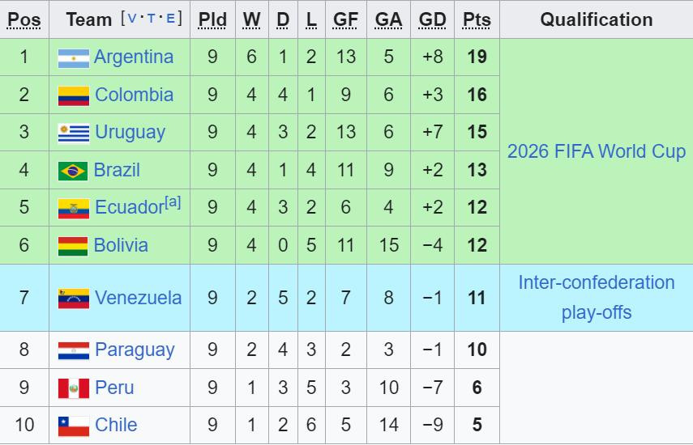Click the Brazil flag icon

pos(73,171)
